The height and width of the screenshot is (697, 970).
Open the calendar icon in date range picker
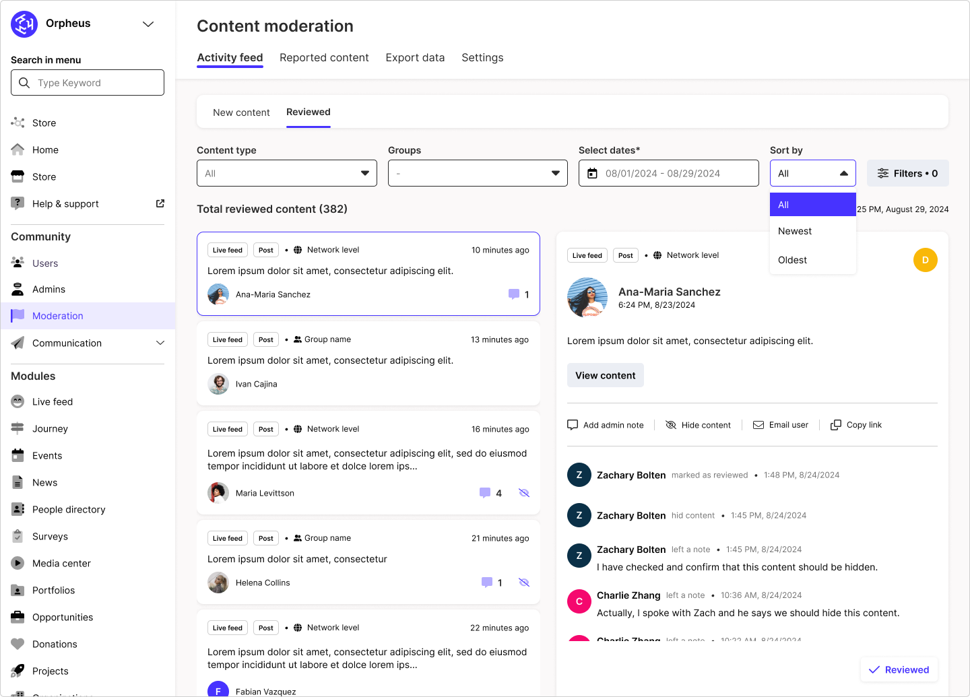point(592,173)
